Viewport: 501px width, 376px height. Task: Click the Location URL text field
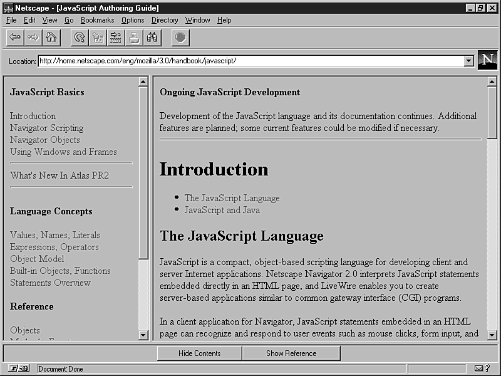250,61
